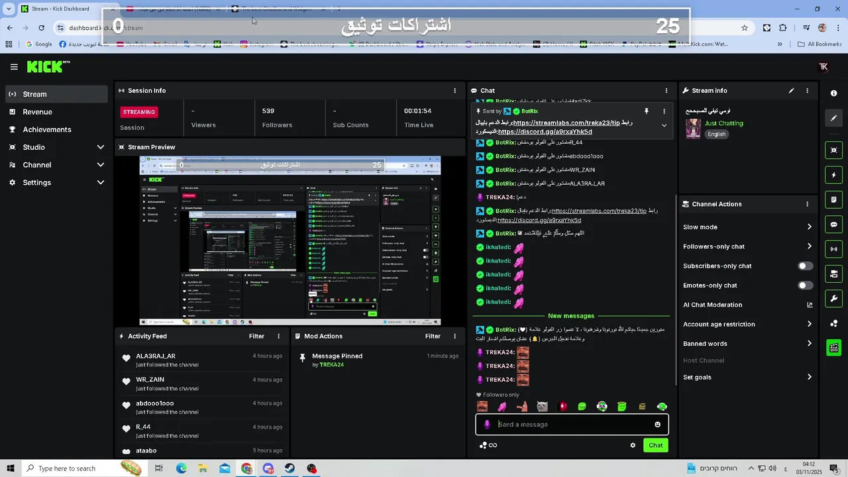
Task: Edit stream info with the pencil icon
Action: (x=791, y=91)
